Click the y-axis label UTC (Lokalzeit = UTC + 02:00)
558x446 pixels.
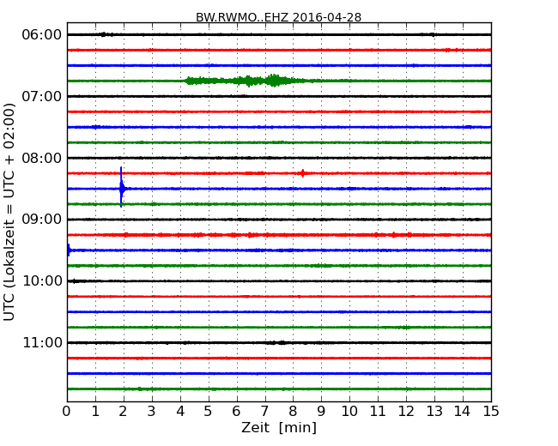coord(9,212)
